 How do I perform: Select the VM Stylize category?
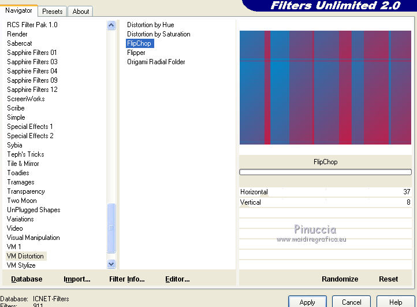21,265
